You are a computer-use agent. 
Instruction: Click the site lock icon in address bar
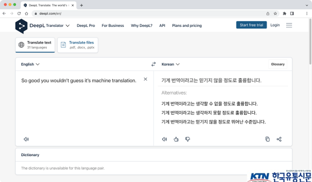(x=36, y=14)
